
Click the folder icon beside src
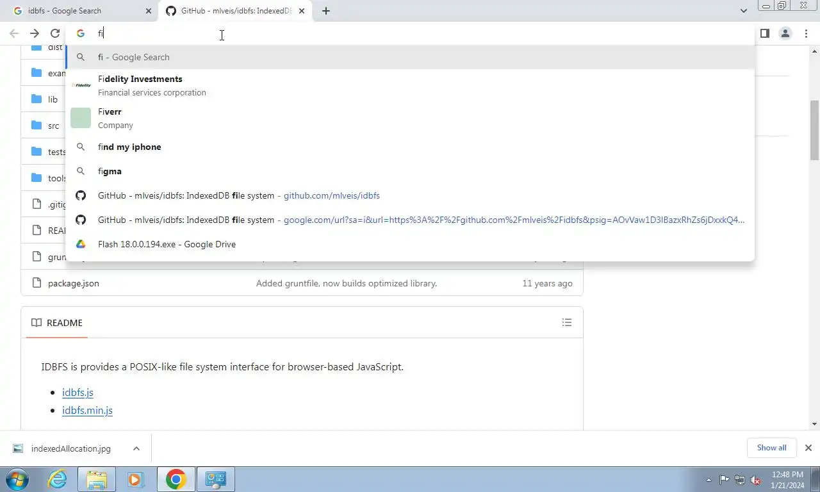pos(37,126)
